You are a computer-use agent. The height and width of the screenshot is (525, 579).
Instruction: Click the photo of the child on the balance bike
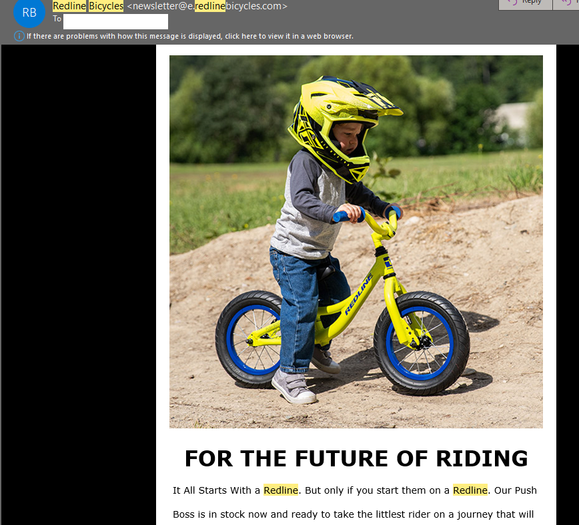[356, 242]
